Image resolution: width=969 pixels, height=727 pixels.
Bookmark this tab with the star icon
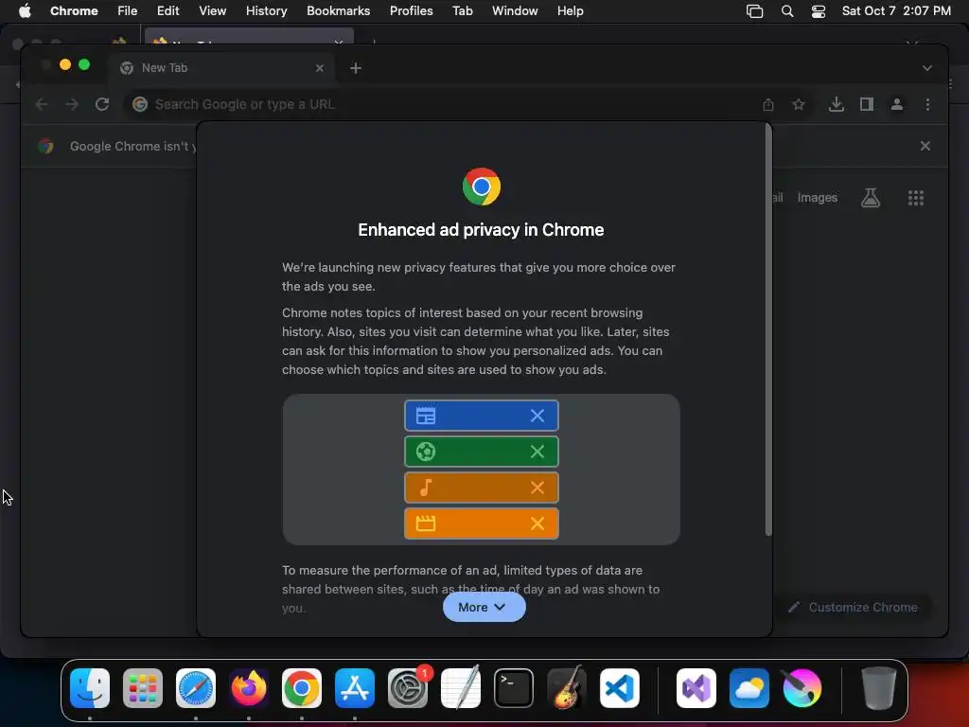click(x=799, y=104)
